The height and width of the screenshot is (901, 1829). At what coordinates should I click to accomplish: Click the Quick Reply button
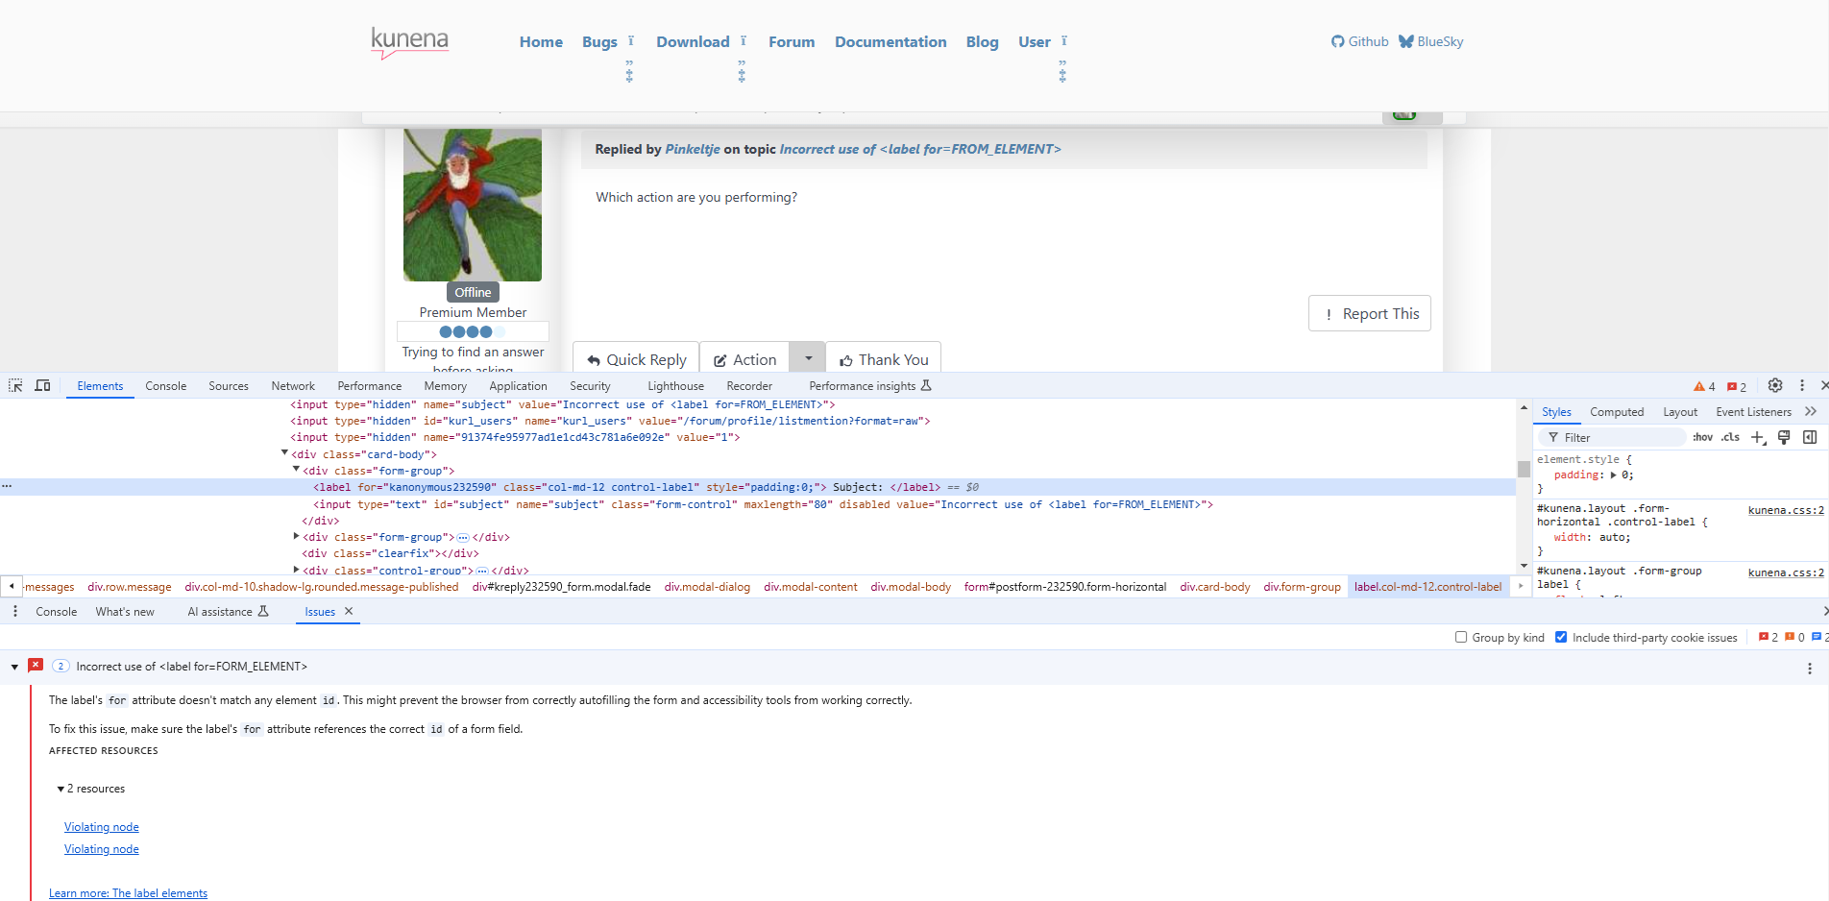636,359
